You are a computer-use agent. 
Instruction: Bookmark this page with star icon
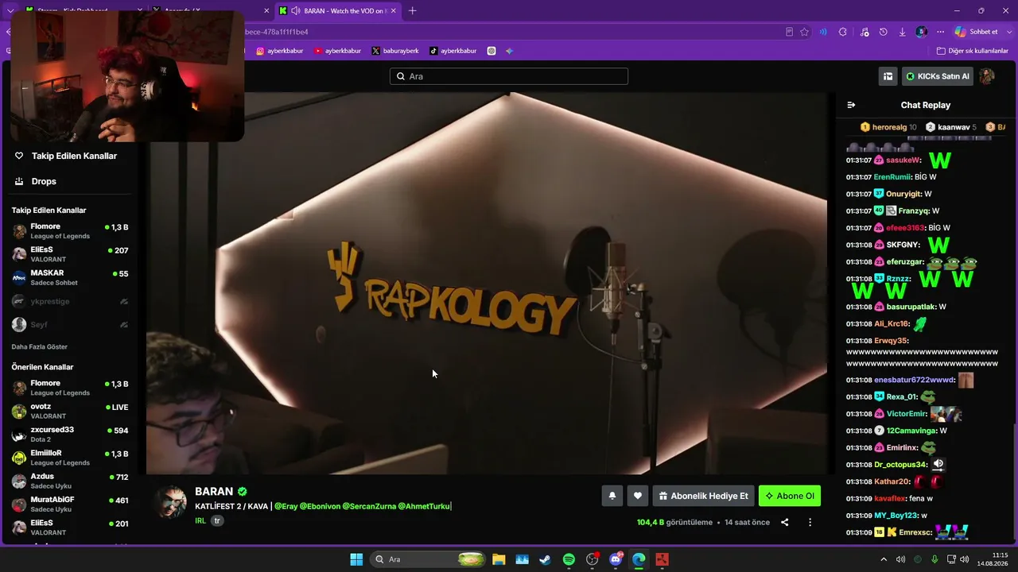pyautogui.click(x=804, y=32)
